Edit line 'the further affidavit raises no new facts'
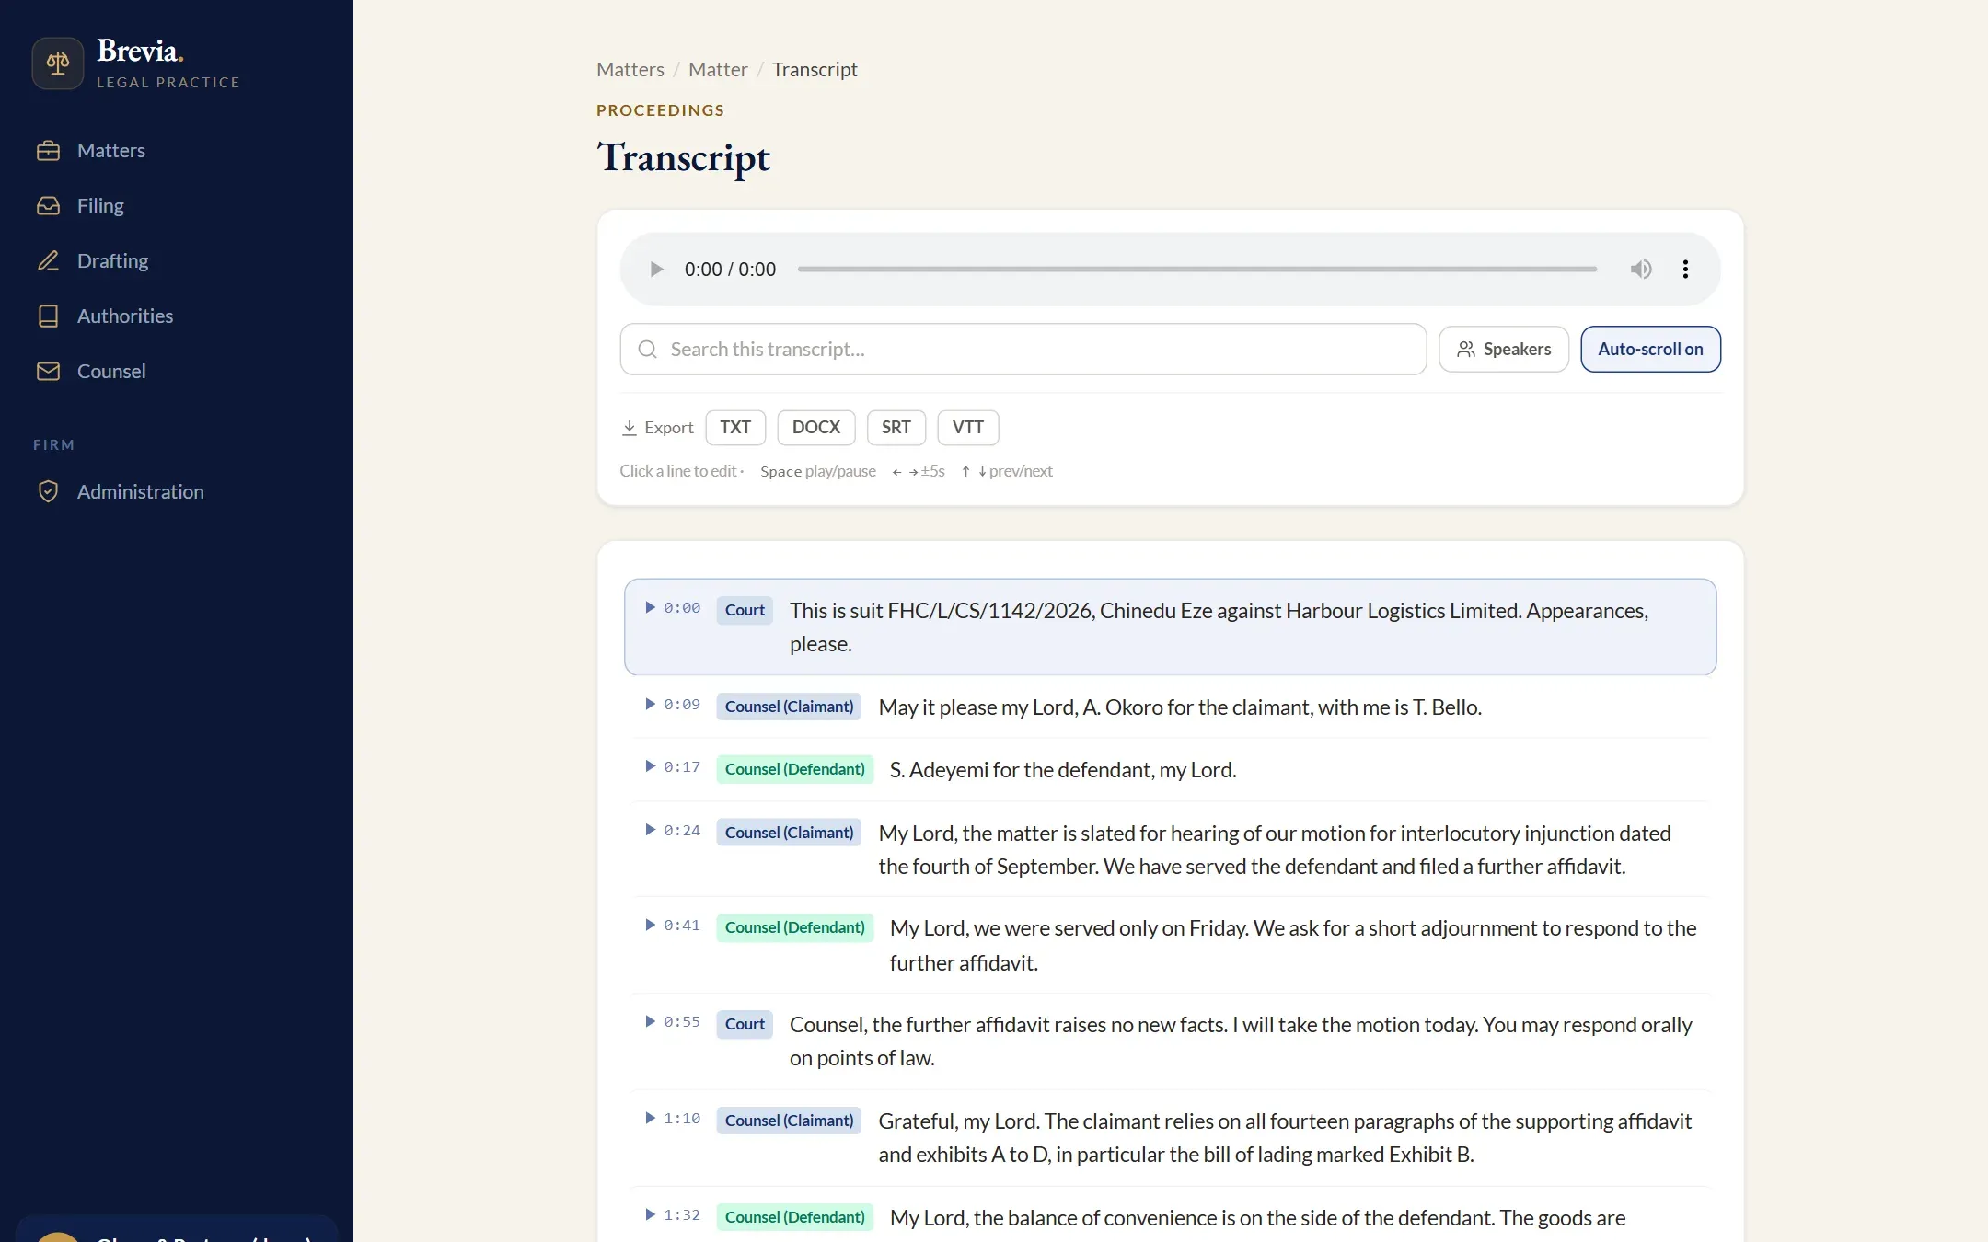Screen dimensions: 1988x1242 [1241, 1041]
